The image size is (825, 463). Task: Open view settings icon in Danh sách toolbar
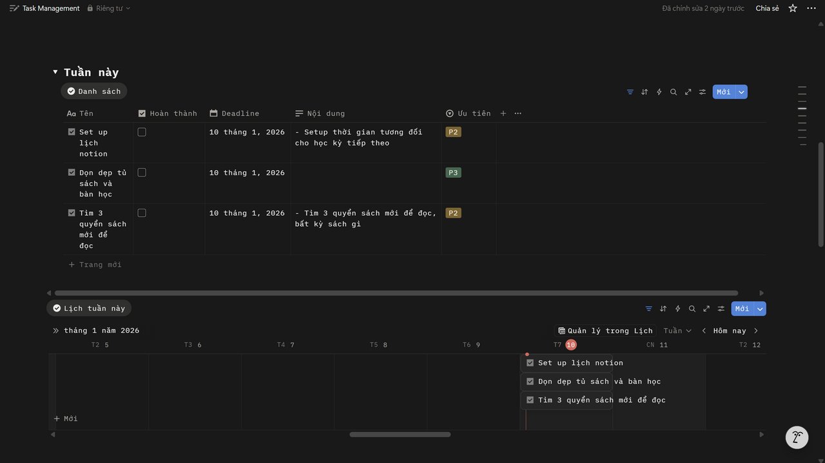coord(703,92)
